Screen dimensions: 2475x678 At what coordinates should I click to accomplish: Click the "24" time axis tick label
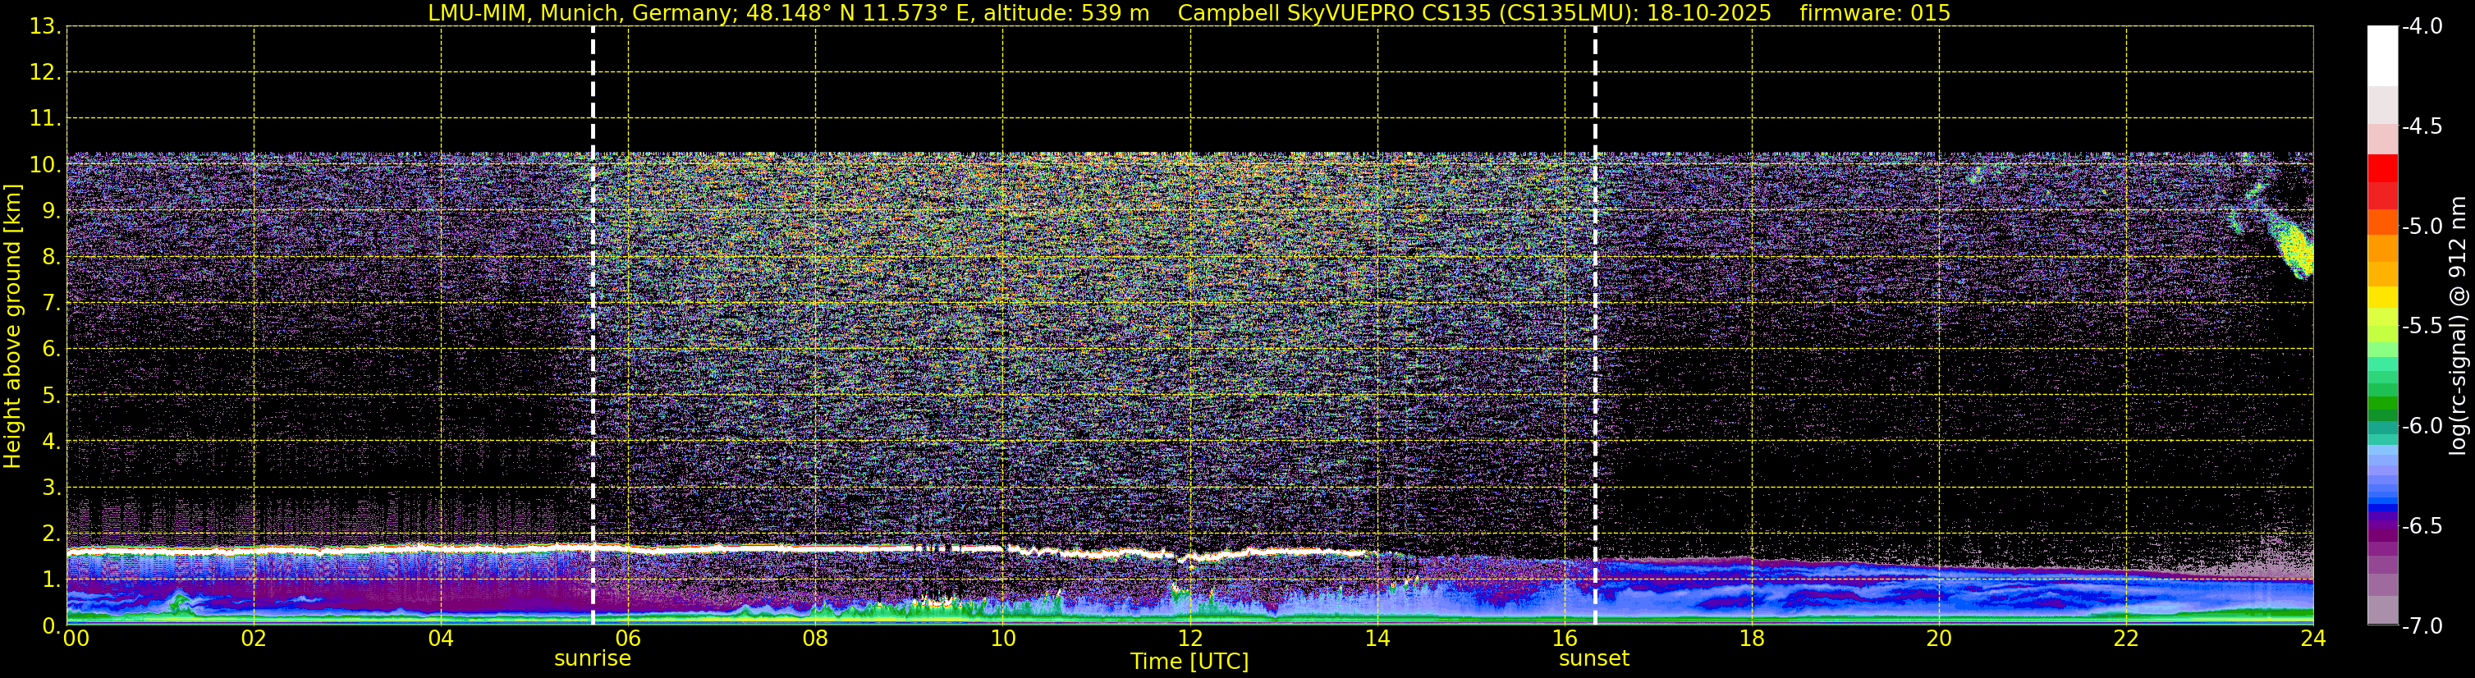point(2313,639)
